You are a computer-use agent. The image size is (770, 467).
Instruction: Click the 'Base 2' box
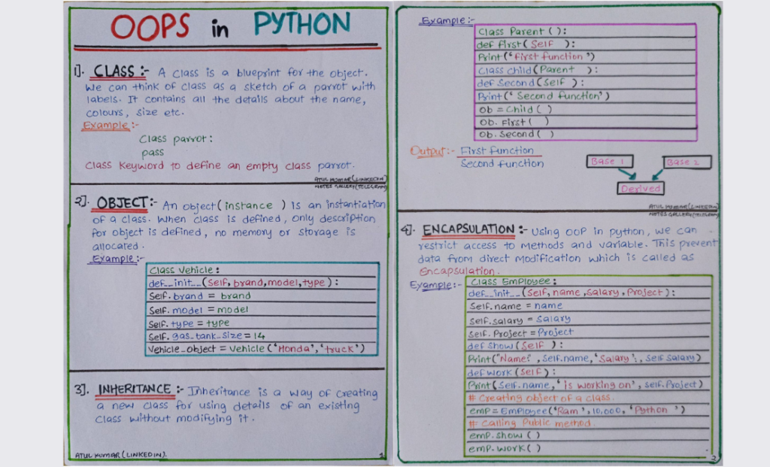coord(687,162)
